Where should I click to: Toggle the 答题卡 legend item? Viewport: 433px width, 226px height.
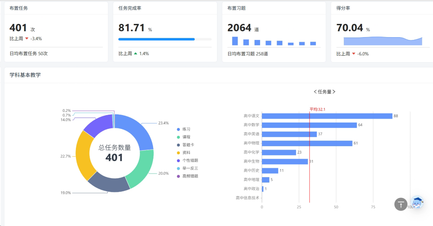[x=186, y=145]
